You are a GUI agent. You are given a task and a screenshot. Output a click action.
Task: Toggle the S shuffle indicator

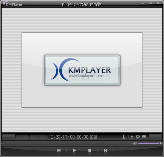95,137
